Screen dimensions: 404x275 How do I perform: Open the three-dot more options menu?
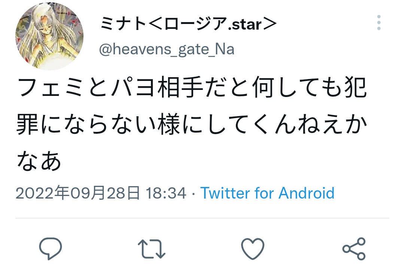coord(379,22)
